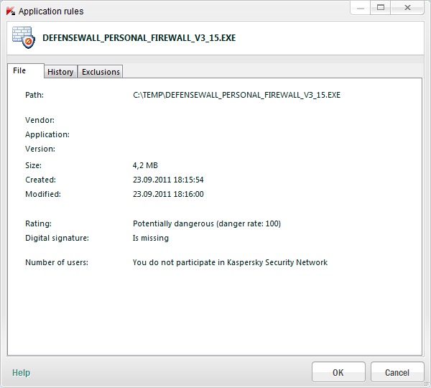The width and height of the screenshot is (431, 388).
Task: Switch to the History tab
Action: (x=60, y=72)
